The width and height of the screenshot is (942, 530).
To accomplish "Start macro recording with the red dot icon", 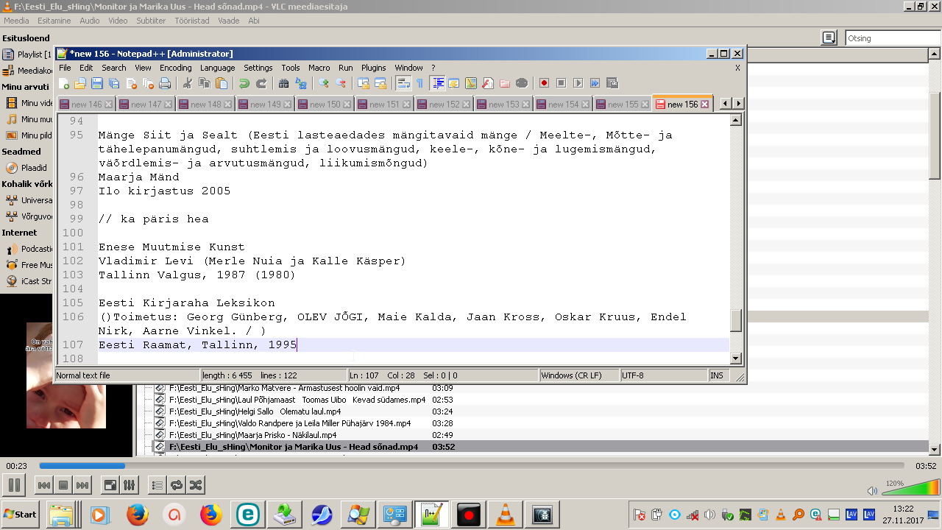I will click(544, 83).
